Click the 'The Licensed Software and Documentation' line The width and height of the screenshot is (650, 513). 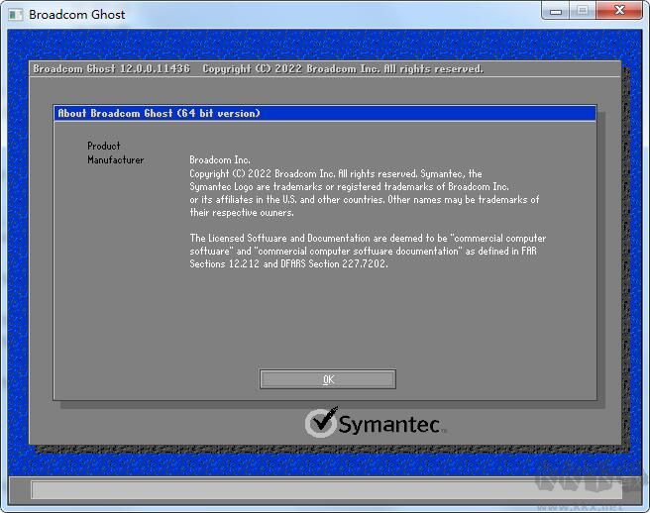tap(368, 238)
